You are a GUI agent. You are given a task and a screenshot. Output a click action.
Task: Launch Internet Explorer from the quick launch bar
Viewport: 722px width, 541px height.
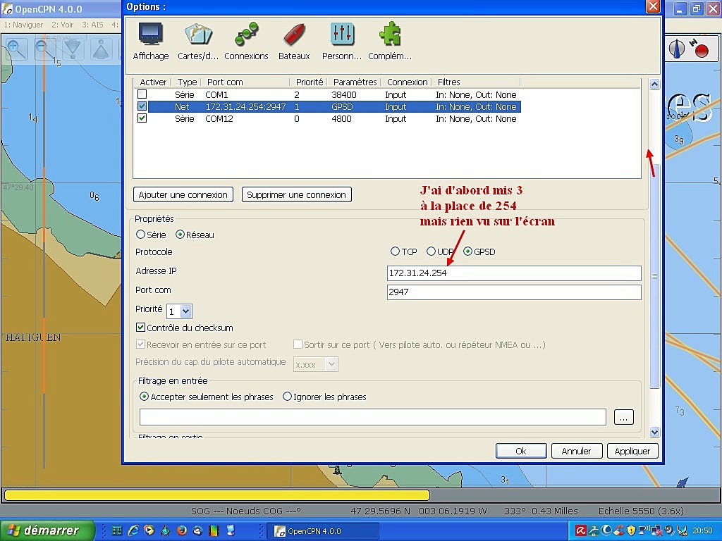pyautogui.click(x=133, y=530)
